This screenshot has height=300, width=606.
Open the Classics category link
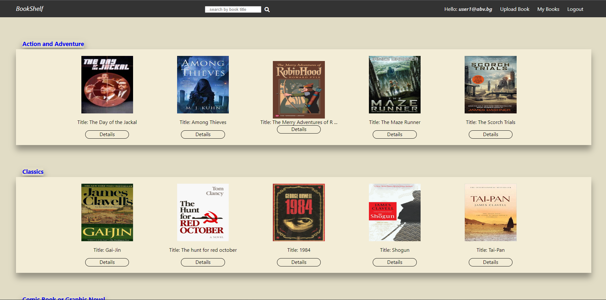[33, 172]
